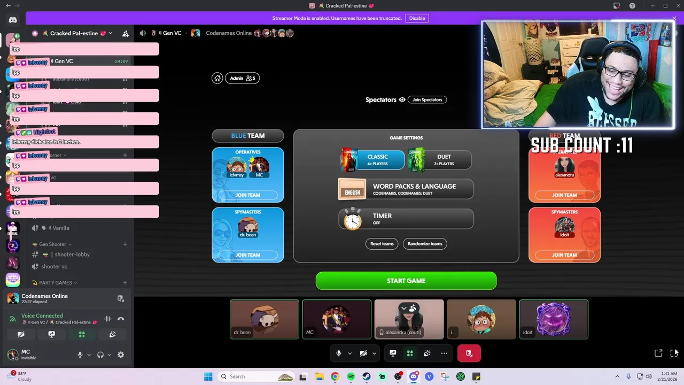Open input device options arrow in user panel
The height and width of the screenshot is (385, 684).
point(89,355)
